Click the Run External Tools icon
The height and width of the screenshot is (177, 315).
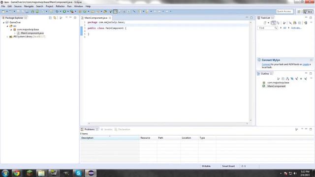72,11
